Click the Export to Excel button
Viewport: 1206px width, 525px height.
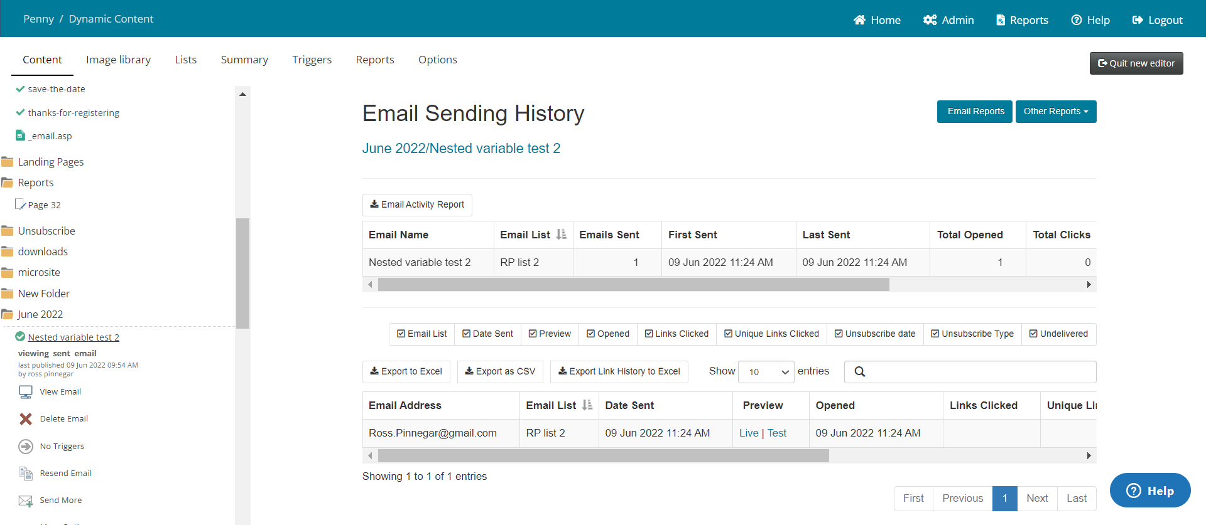pyautogui.click(x=406, y=371)
